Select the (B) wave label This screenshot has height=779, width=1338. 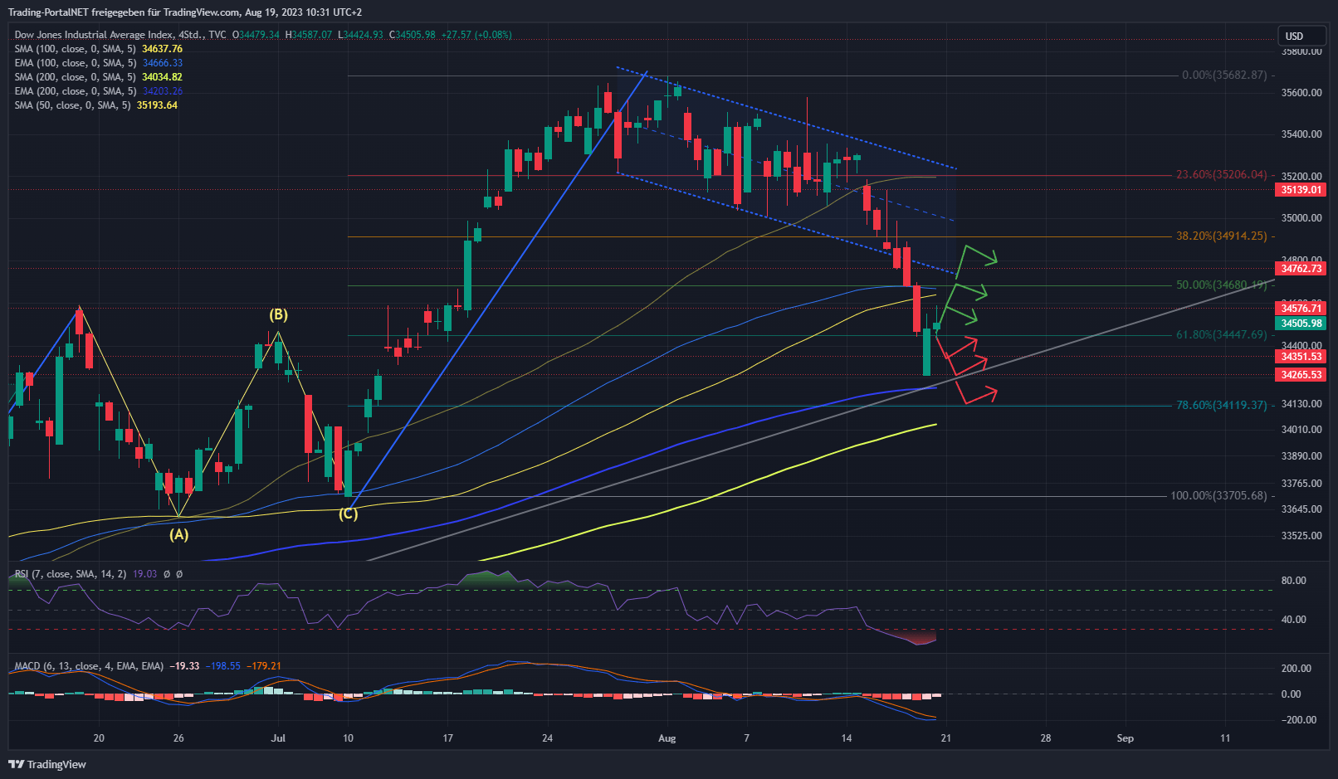278,315
